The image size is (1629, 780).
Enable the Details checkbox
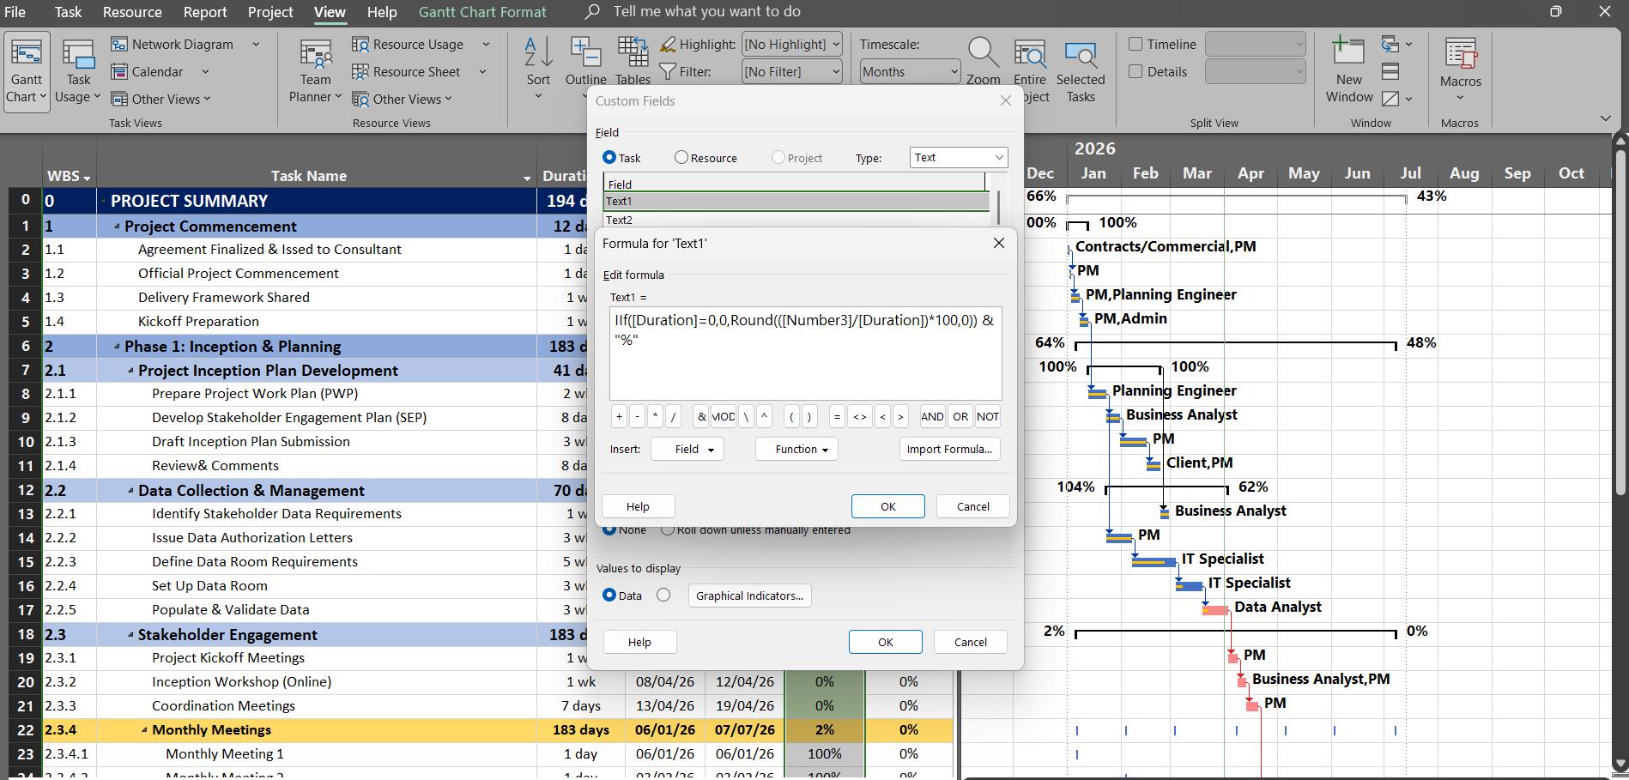coord(1135,71)
